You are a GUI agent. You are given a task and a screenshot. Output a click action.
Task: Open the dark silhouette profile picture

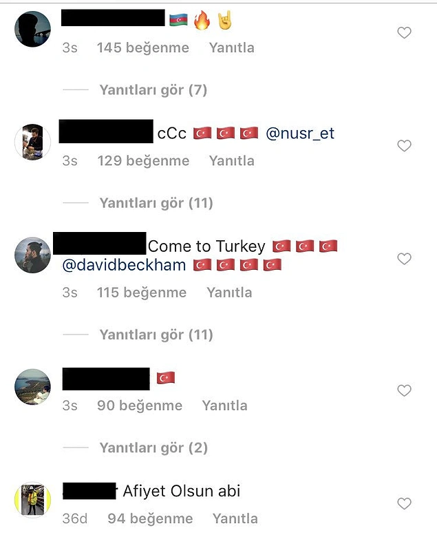32,29
